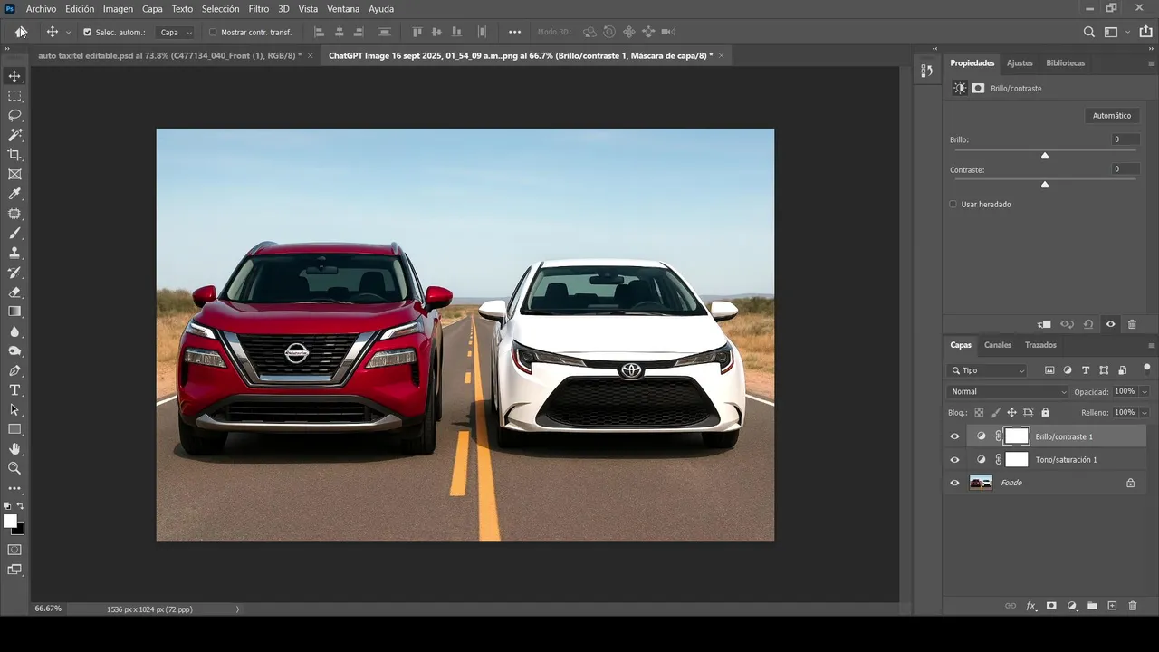Create a new group folder icon
The image size is (1159, 652).
tap(1092, 606)
